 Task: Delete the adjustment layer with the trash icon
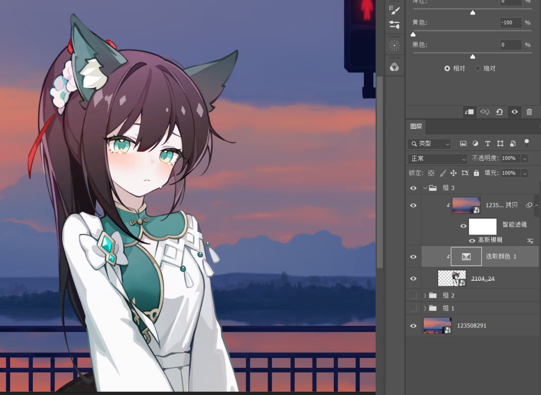[x=529, y=112]
